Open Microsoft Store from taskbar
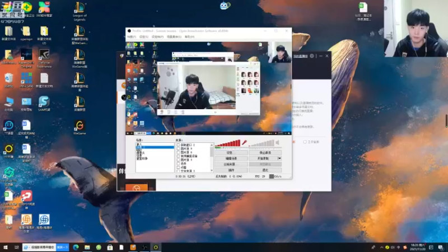The width and height of the screenshot is (448, 252). click(110, 247)
